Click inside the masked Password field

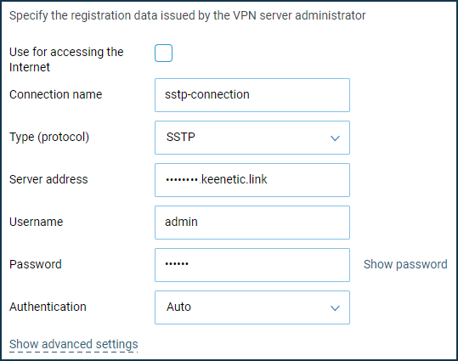click(x=252, y=265)
